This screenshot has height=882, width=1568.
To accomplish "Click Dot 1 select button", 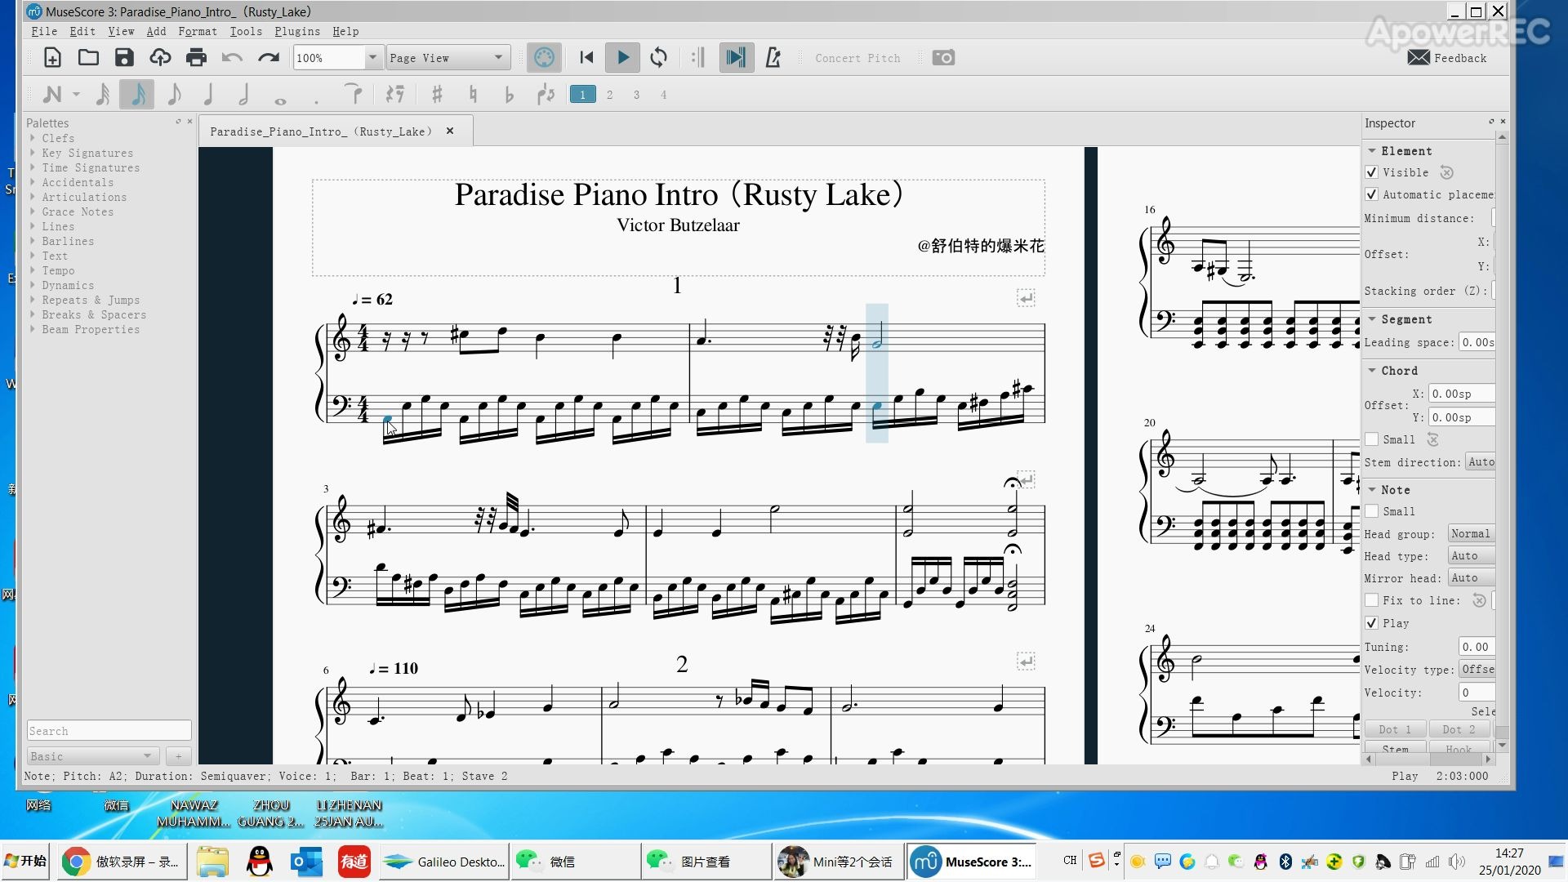I will 1395,729.
